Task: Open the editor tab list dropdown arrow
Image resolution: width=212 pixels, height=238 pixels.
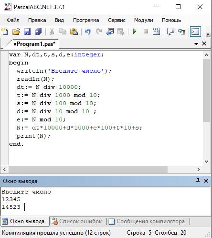Action: click(196, 43)
